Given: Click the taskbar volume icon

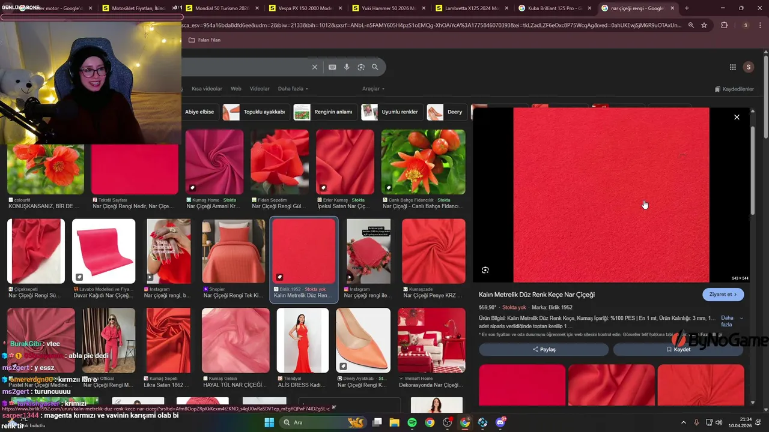Looking at the screenshot, I should pyautogui.click(x=719, y=422).
